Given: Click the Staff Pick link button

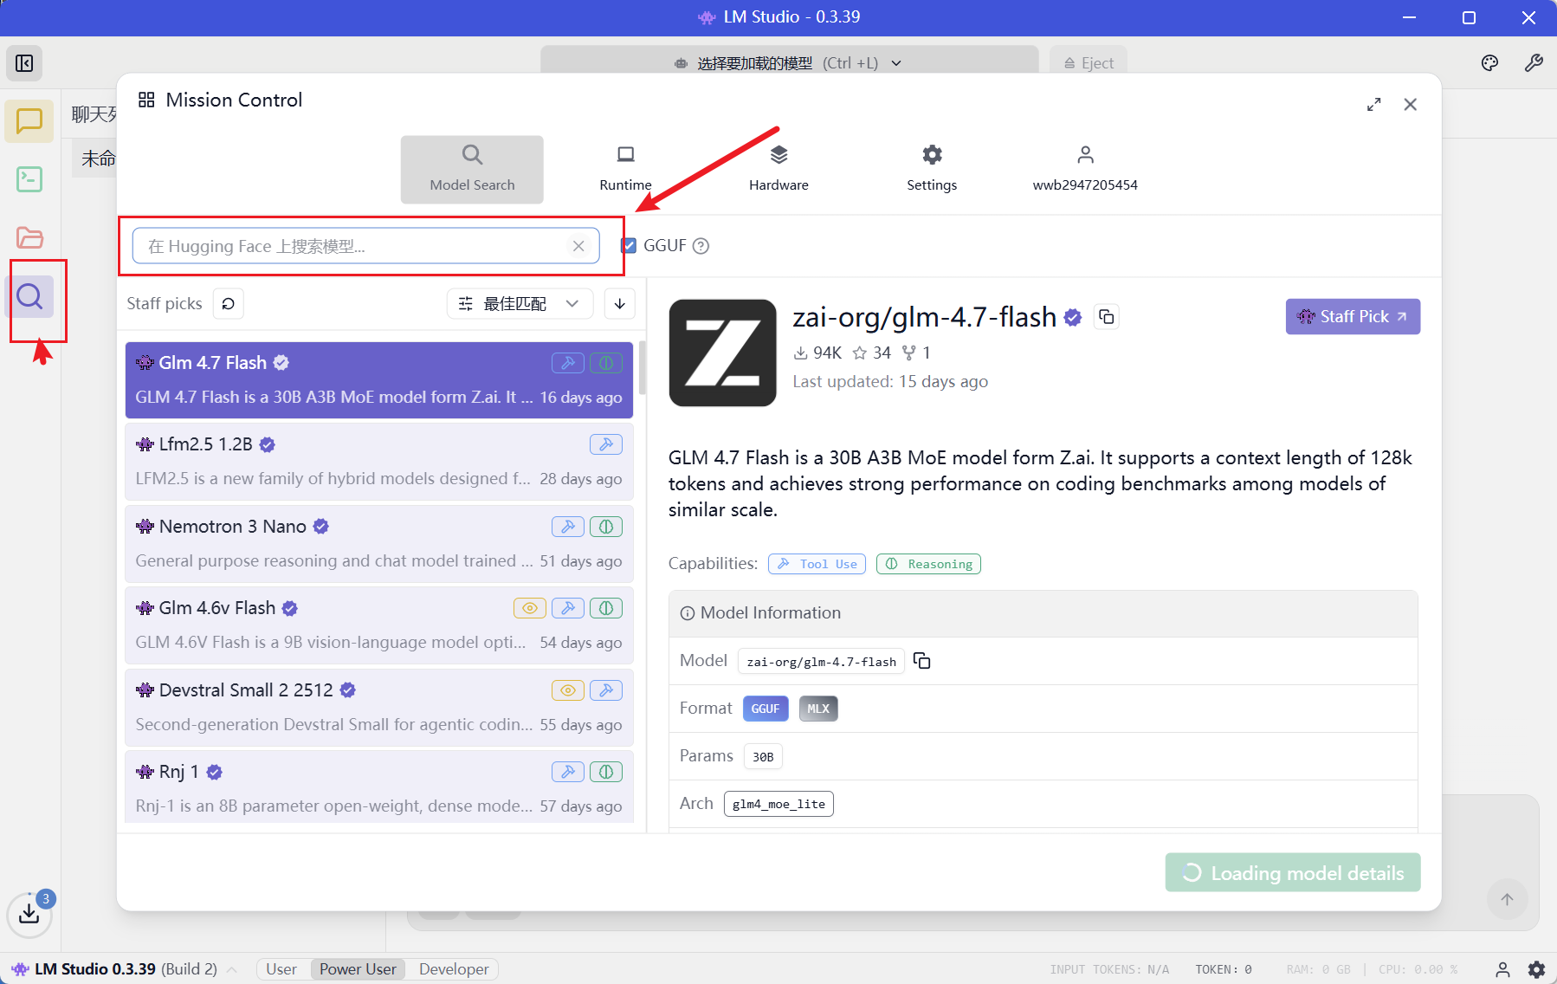Looking at the screenshot, I should [1353, 317].
